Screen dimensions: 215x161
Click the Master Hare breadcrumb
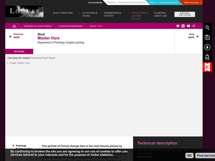point(96,26)
